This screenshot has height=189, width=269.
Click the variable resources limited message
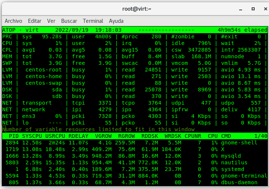98,129
